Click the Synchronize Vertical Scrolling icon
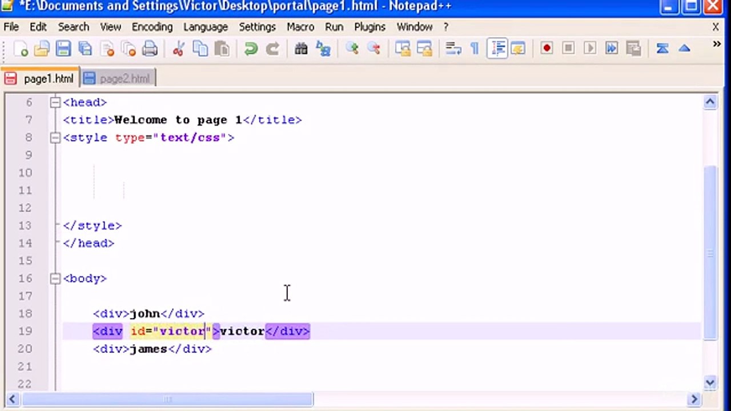 click(403, 49)
